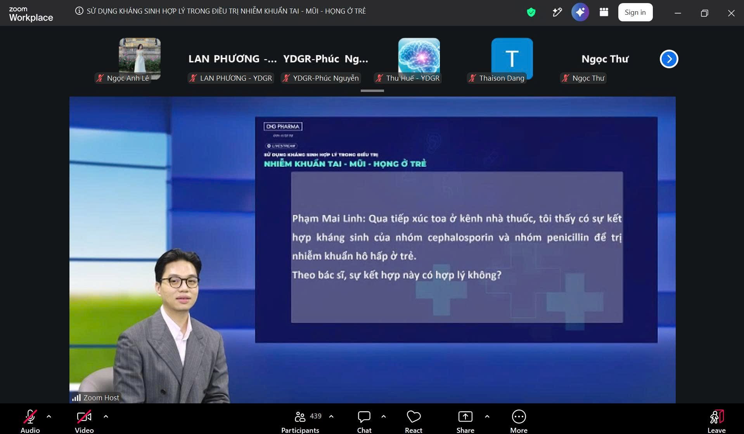Image resolution: width=744 pixels, height=434 pixels.
Task: Turn on camera with Video toggle
Action: 84,421
